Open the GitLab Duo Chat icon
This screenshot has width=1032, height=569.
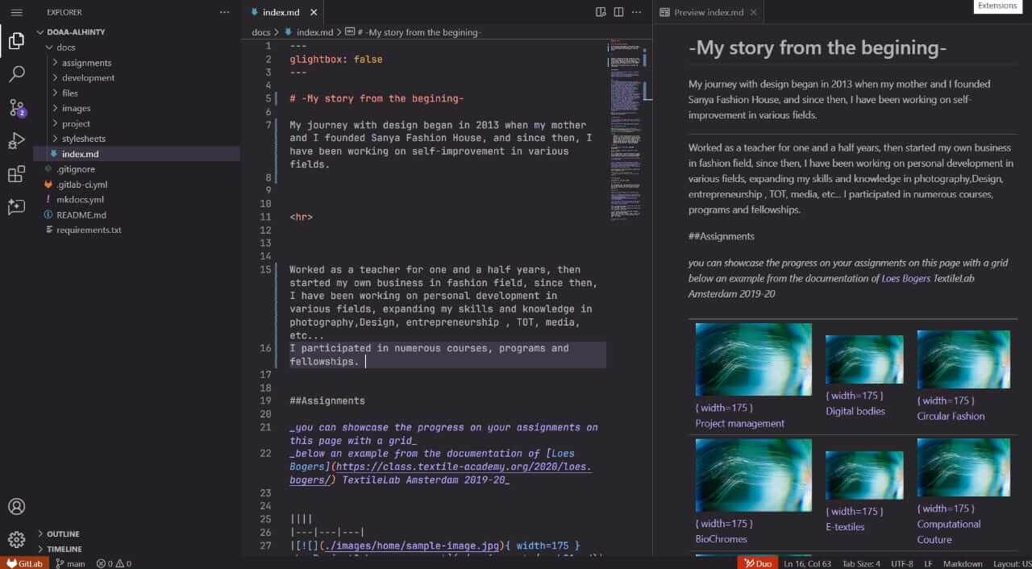coord(16,207)
